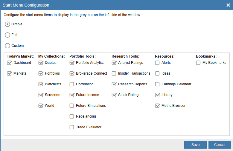The image size is (233, 151).
Task: Check the Future Simulations checkbox
Action: (72, 106)
